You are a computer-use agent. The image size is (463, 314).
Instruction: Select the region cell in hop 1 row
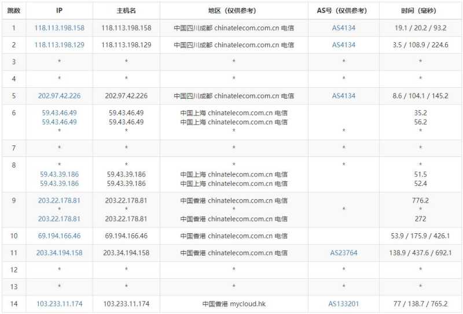click(234, 28)
